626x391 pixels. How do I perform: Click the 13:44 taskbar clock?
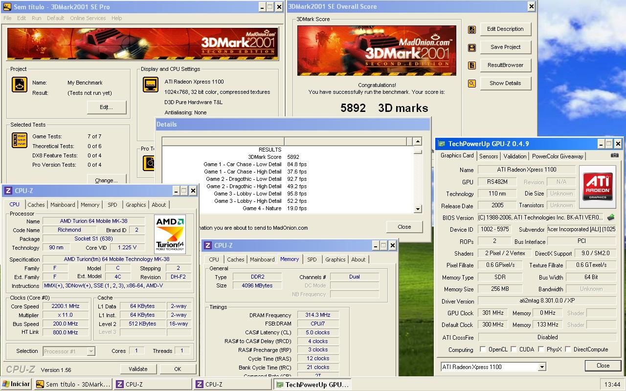[x=612, y=384]
